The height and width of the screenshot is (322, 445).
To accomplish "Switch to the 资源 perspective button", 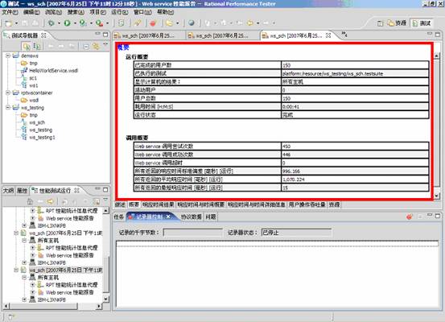I will click(x=397, y=23).
